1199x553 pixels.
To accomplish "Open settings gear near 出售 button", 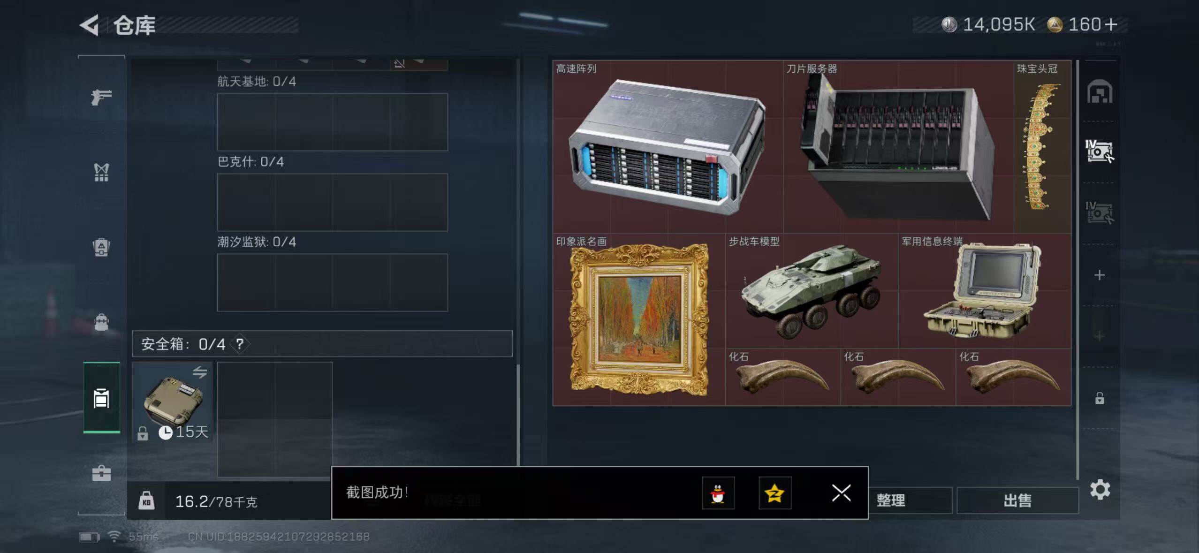I will [1100, 490].
